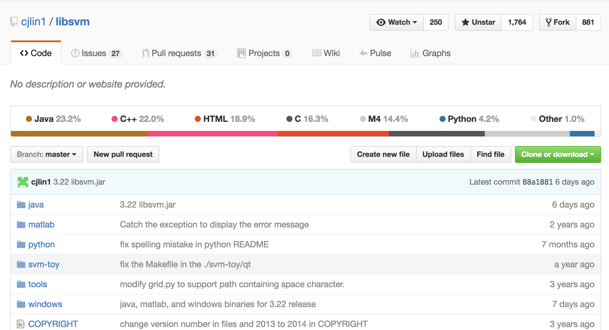Expand the Branch: master selector

coord(47,154)
